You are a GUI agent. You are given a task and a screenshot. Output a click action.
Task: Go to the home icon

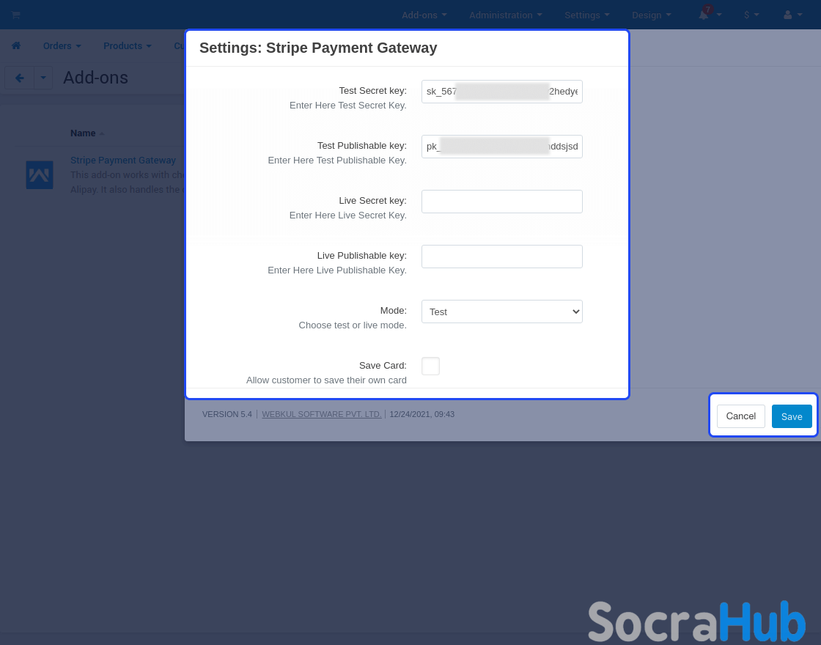(x=16, y=45)
